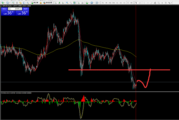Collapse the one-click trading panel triangle
This screenshot has width=179, height=120.
point(1,6)
